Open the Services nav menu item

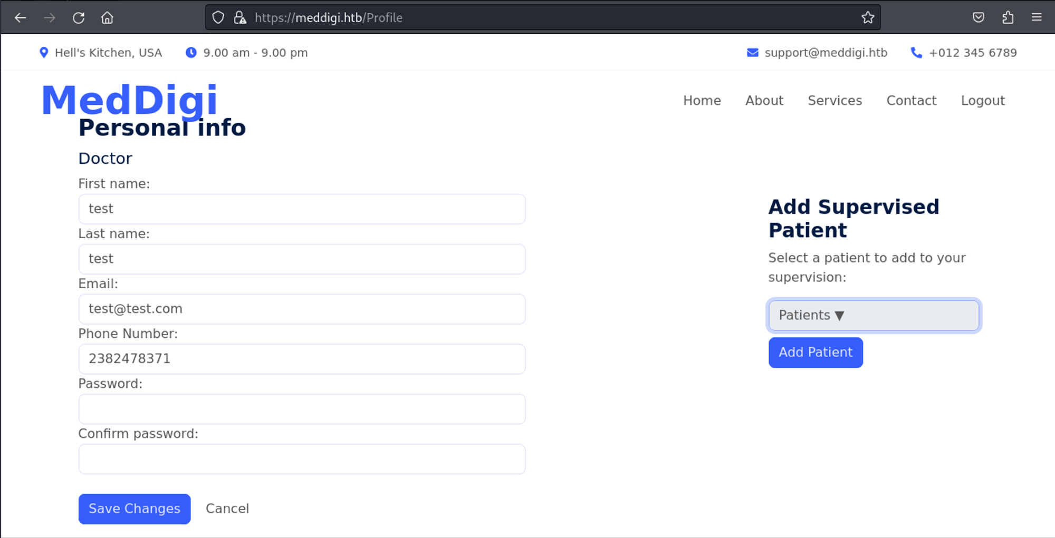(835, 101)
